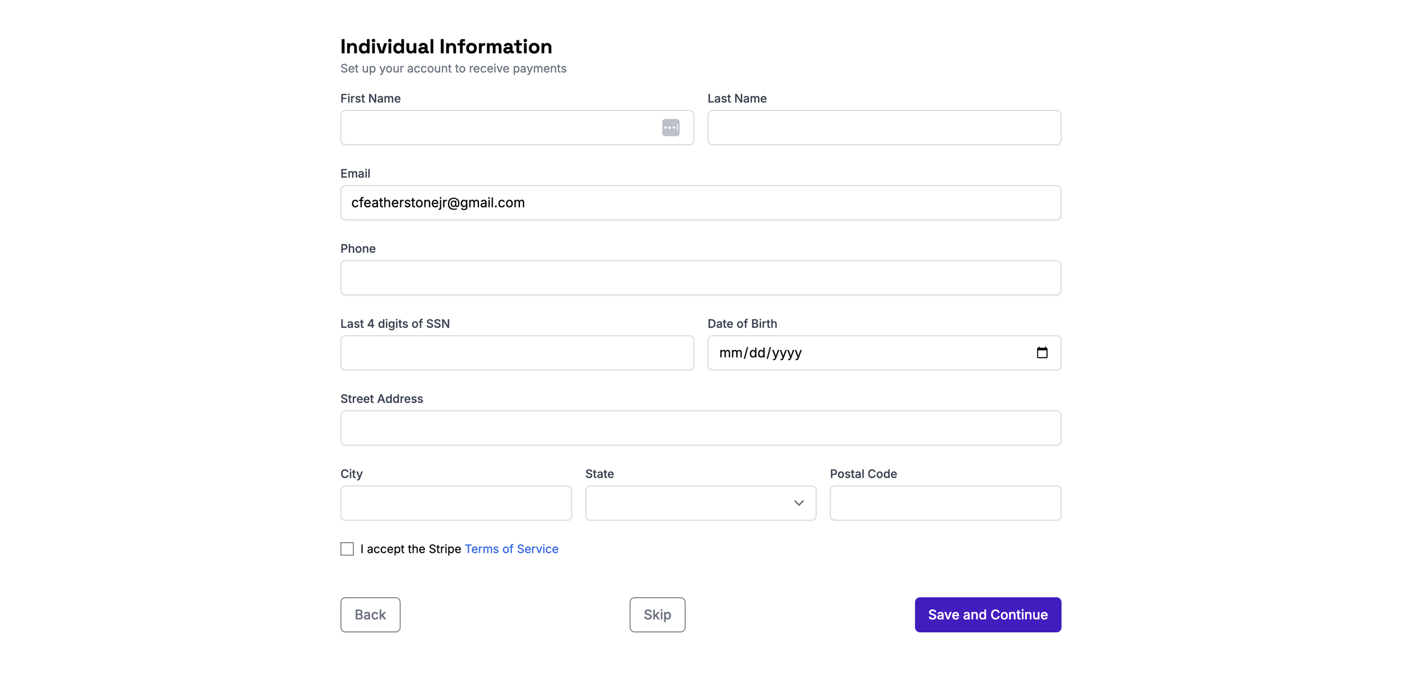1402x684 pixels.
Task: Focus the Postal Code field
Action: coord(945,503)
